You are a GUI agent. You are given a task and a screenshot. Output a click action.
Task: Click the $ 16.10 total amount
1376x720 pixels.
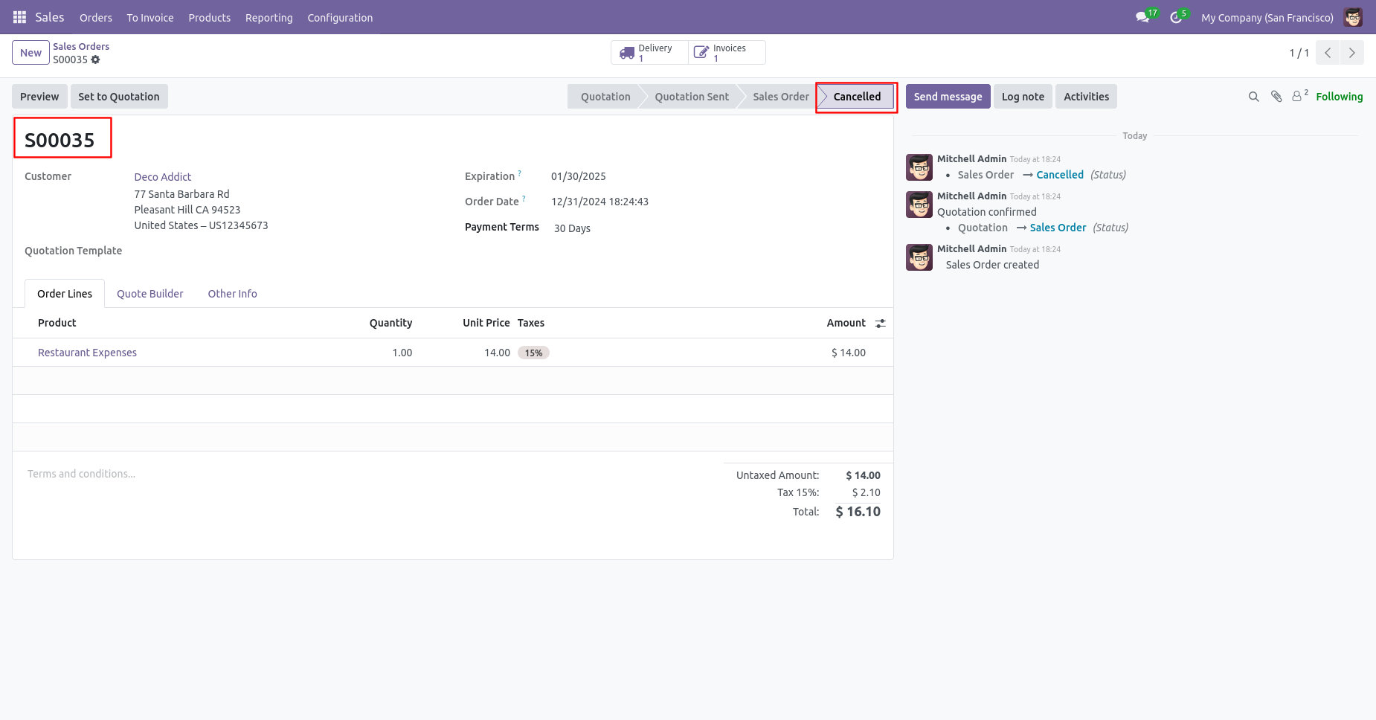pos(858,512)
